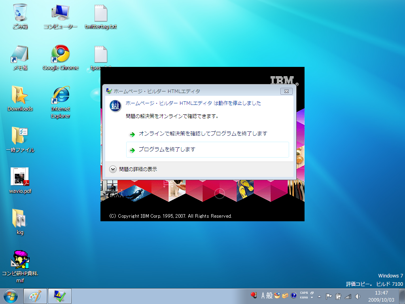Select the twittertag.txt file icon
Viewport: 405px width, 304px height.
pyautogui.click(x=101, y=16)
